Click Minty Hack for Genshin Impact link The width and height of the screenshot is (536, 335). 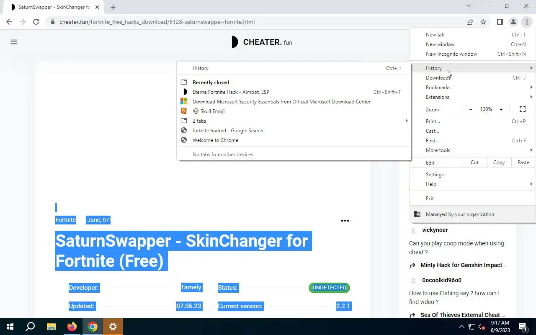pos(463,265)
